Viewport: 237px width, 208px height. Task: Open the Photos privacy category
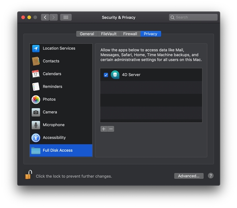[49, 99]
